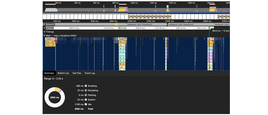
Task: Click the Eve...ver event block
Action: pyautogui.click(x=50, y=42)
